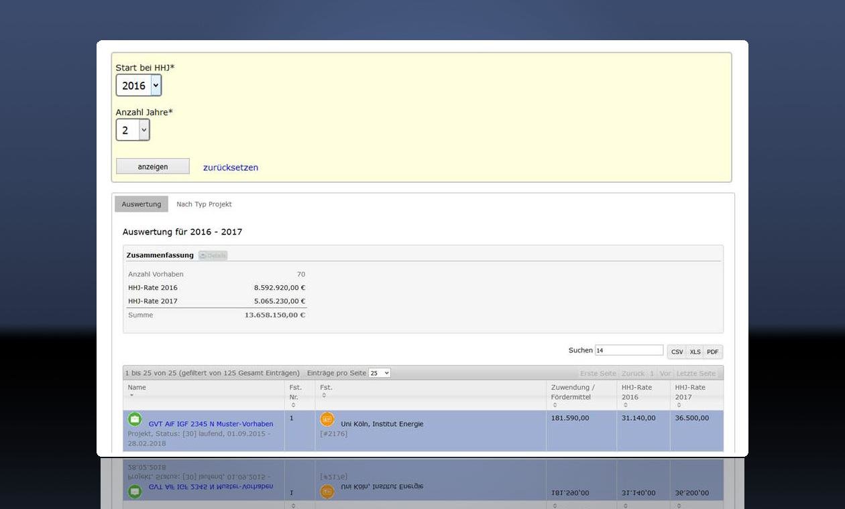Export the table as CSV

(677, 352)
